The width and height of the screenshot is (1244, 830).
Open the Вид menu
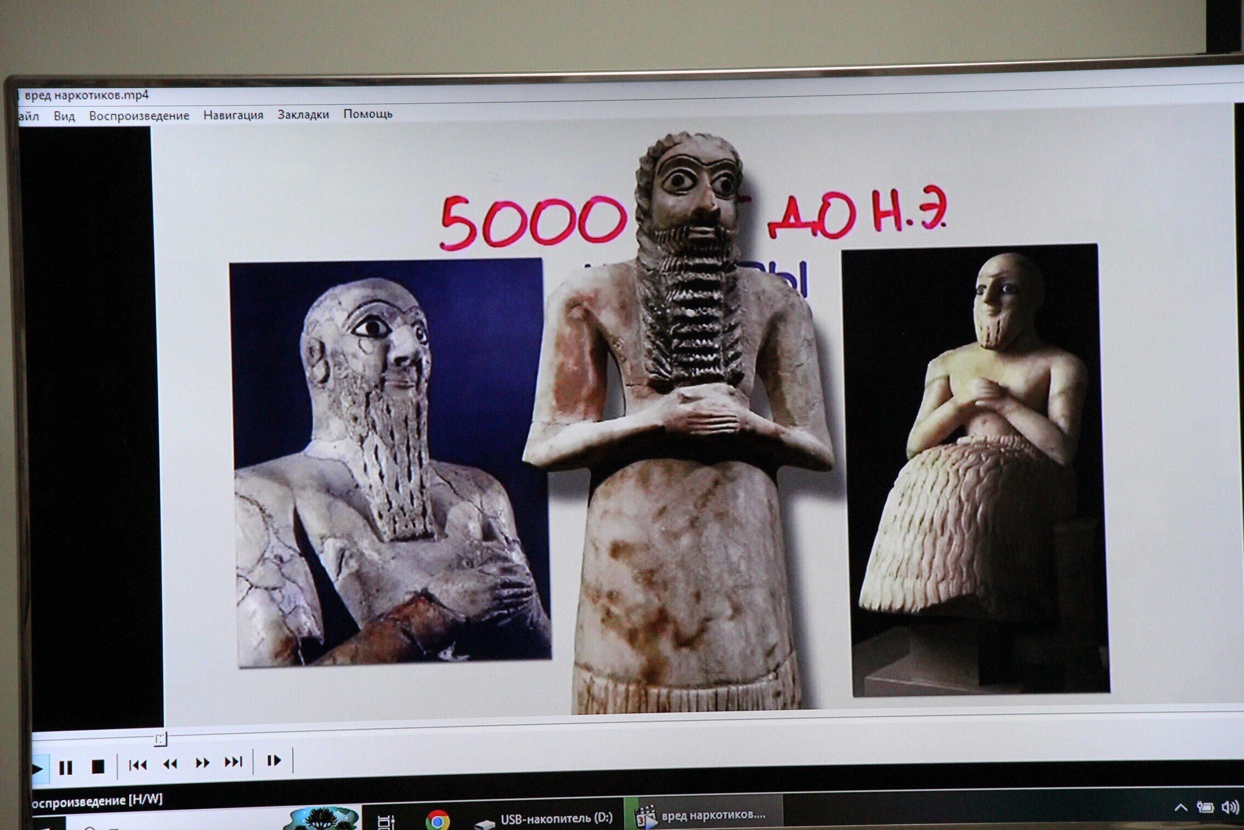coord(64,116)
